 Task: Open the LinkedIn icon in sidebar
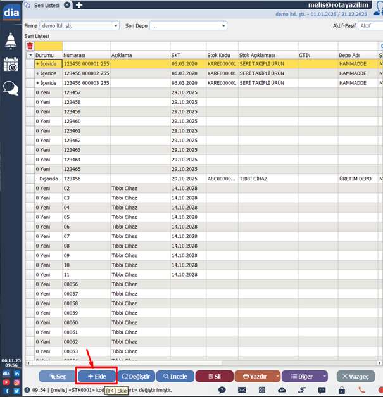(x=16, y=374)
